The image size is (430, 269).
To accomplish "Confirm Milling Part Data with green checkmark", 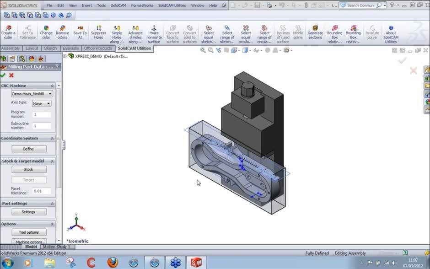I will (x=4, y=74).
